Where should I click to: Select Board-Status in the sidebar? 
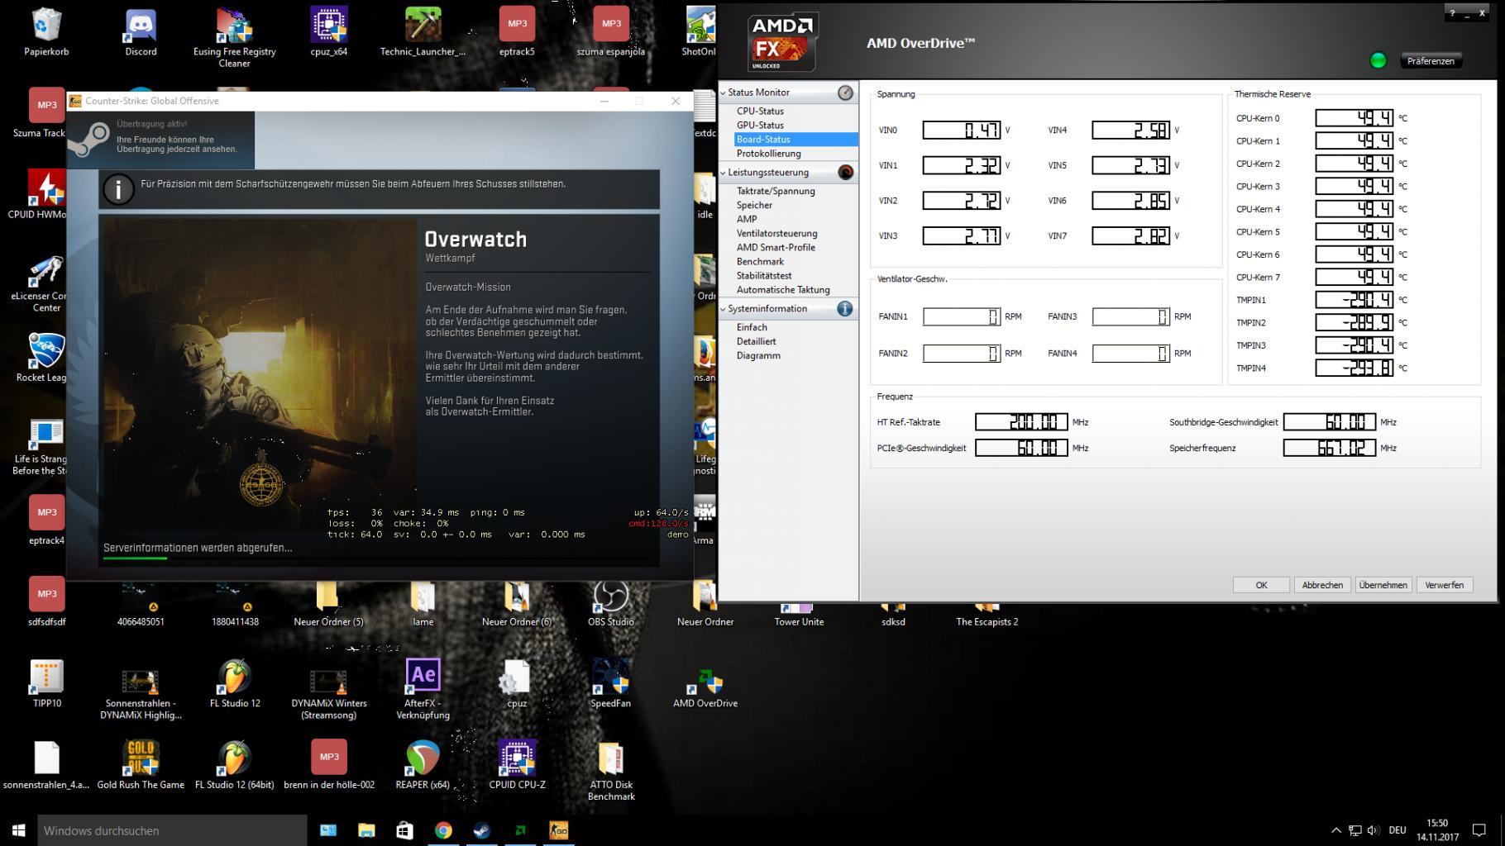pos(795,140)
